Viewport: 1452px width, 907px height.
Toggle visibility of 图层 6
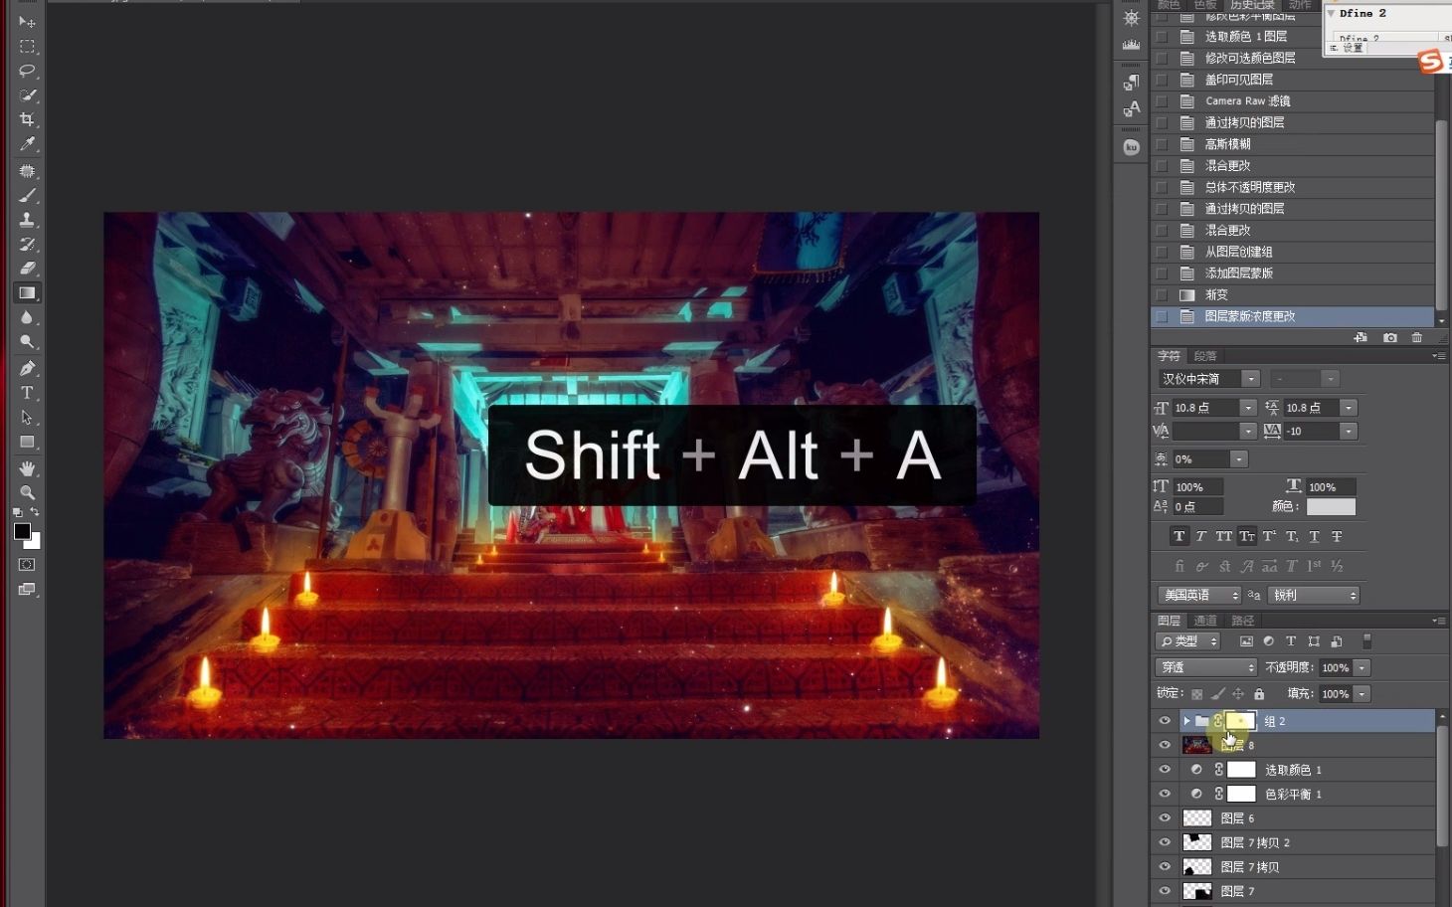pos(1165,818)
